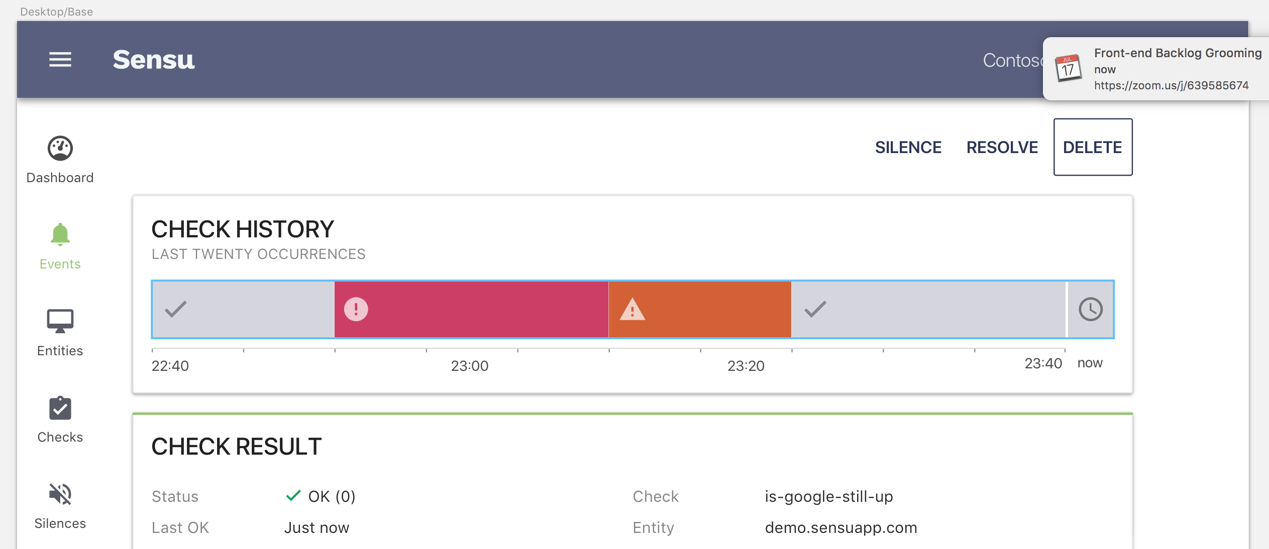The width and height of the screenshot is (1269, 549).
Task: Click the calendar icon in notification
Action: point(1068,68)
